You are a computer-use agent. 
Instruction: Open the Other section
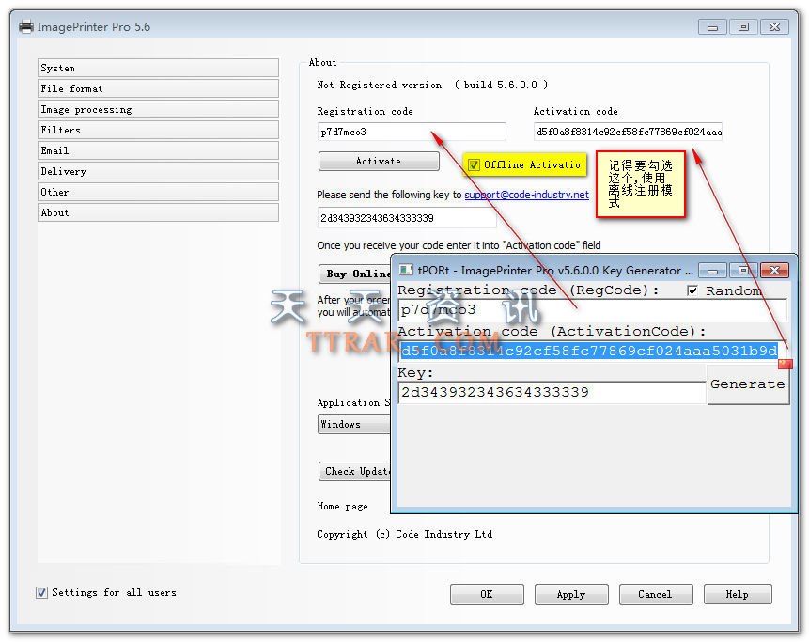click(158, 192)
